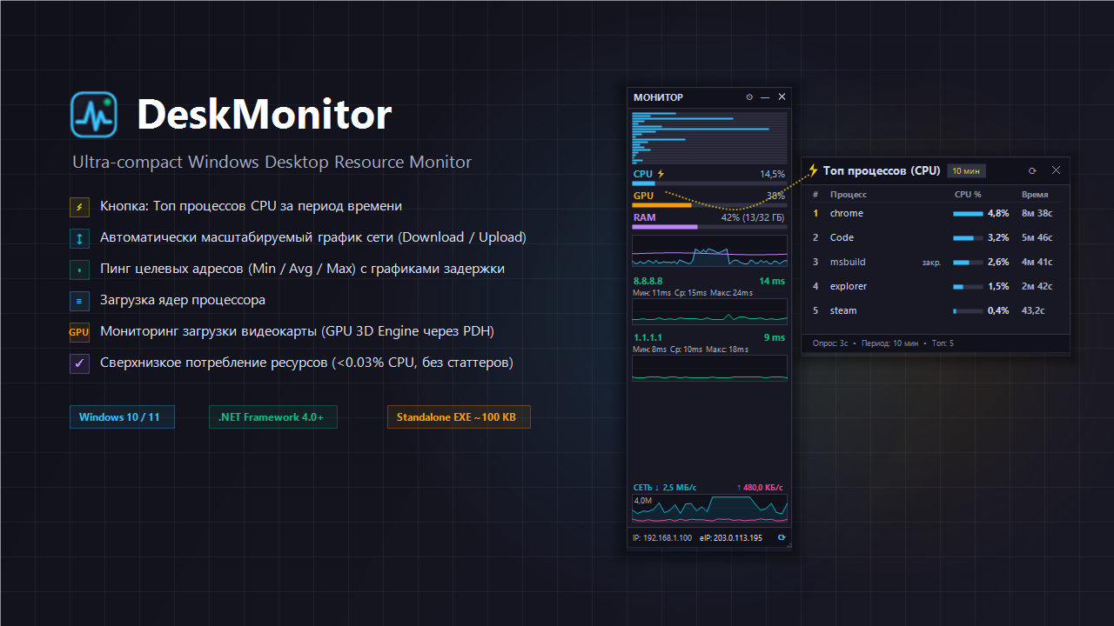Change the 10 мин period selector
This screenshot has height=626, width=1114.
coord(966,171)
